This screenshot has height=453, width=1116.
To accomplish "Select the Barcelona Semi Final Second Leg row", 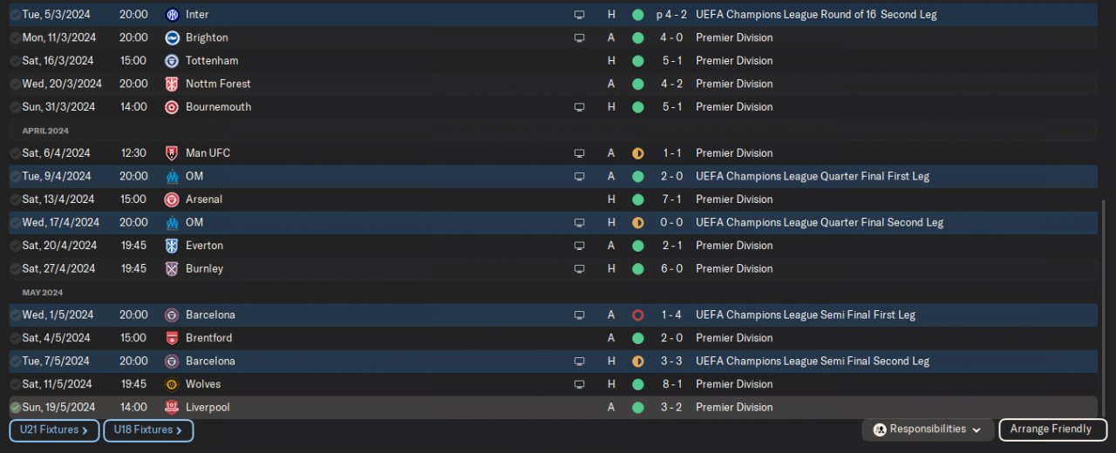I will [553, 362].
